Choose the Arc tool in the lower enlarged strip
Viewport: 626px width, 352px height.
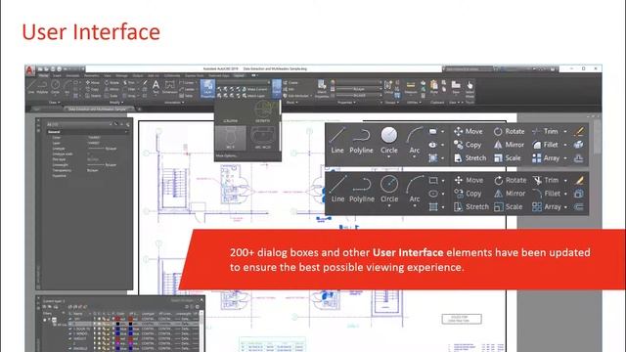click(x=415, y=189)
